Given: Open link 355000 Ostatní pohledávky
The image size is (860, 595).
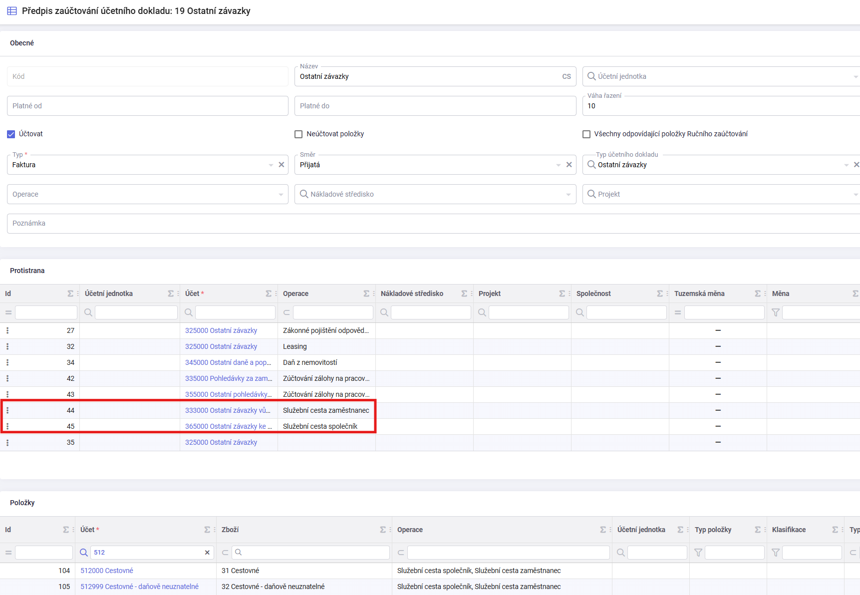Looking at the screenshot, I should click(x=229, y=394).
